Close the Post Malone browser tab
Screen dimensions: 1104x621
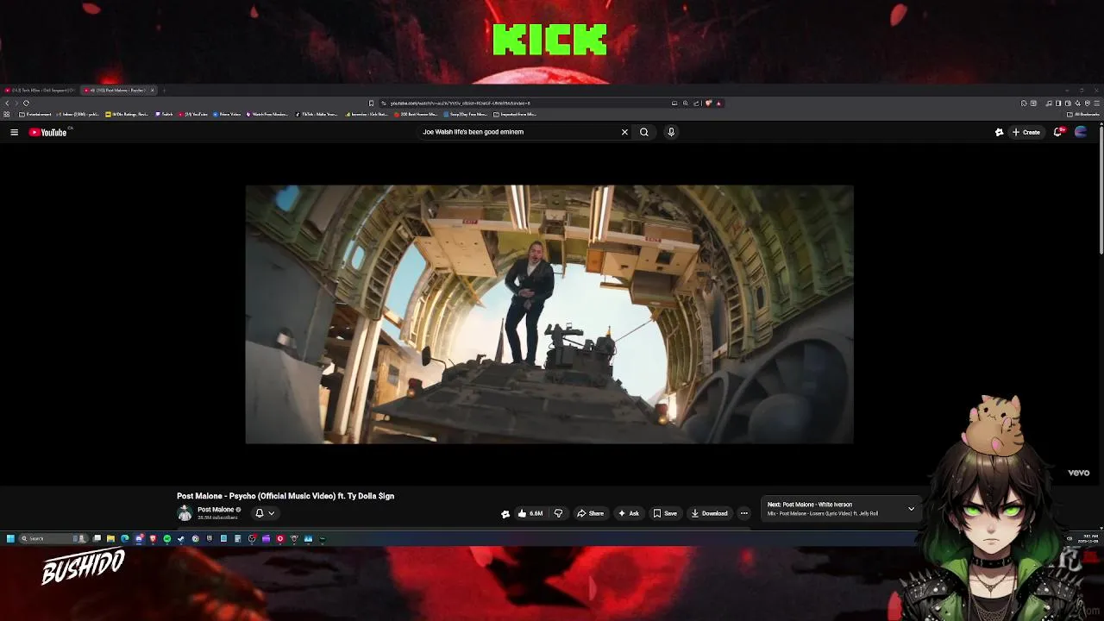152,90
